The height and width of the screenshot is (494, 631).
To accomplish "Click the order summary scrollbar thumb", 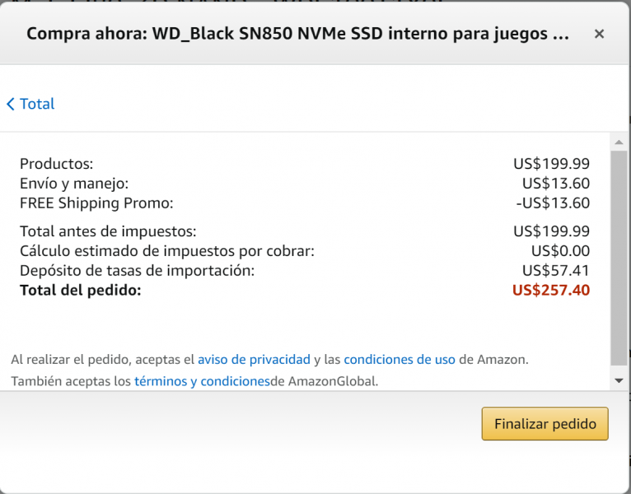I will coord(619,258).
